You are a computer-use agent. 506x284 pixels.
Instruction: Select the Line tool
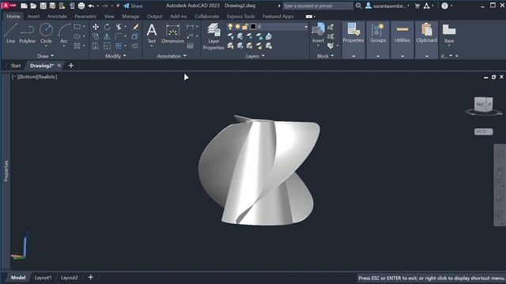tap(10, 33)
